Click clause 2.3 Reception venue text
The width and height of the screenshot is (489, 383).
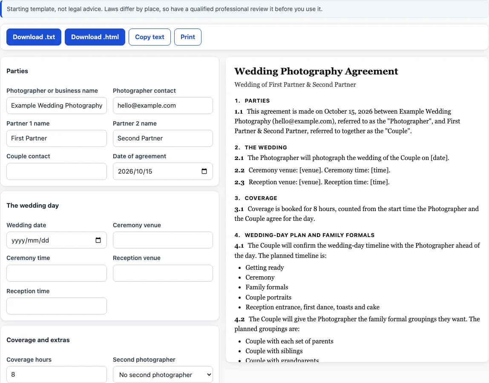[x=312, y=182]
